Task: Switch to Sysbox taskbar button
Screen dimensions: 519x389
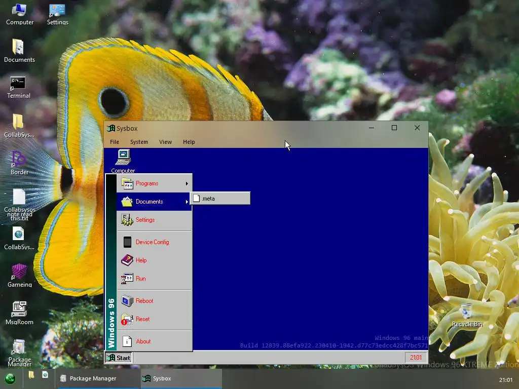Action: coord(181,378)
